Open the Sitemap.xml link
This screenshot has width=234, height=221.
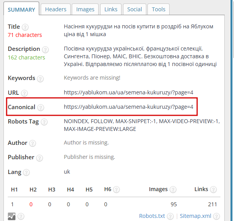click(195, 216)
